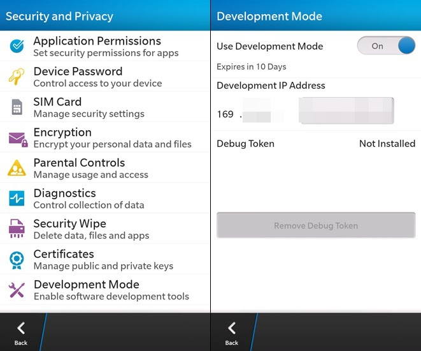Open Parental Controls settings

pos(105,168)
